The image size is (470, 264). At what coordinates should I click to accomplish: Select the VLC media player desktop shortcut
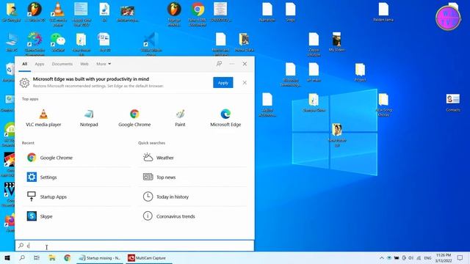(x=58, y=14)
